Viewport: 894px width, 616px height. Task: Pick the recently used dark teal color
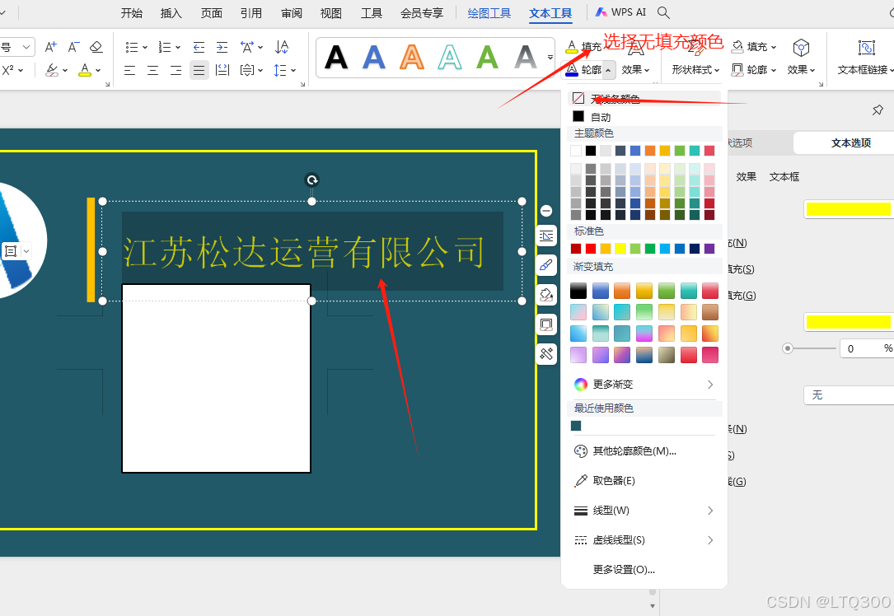tap(576, 426)
